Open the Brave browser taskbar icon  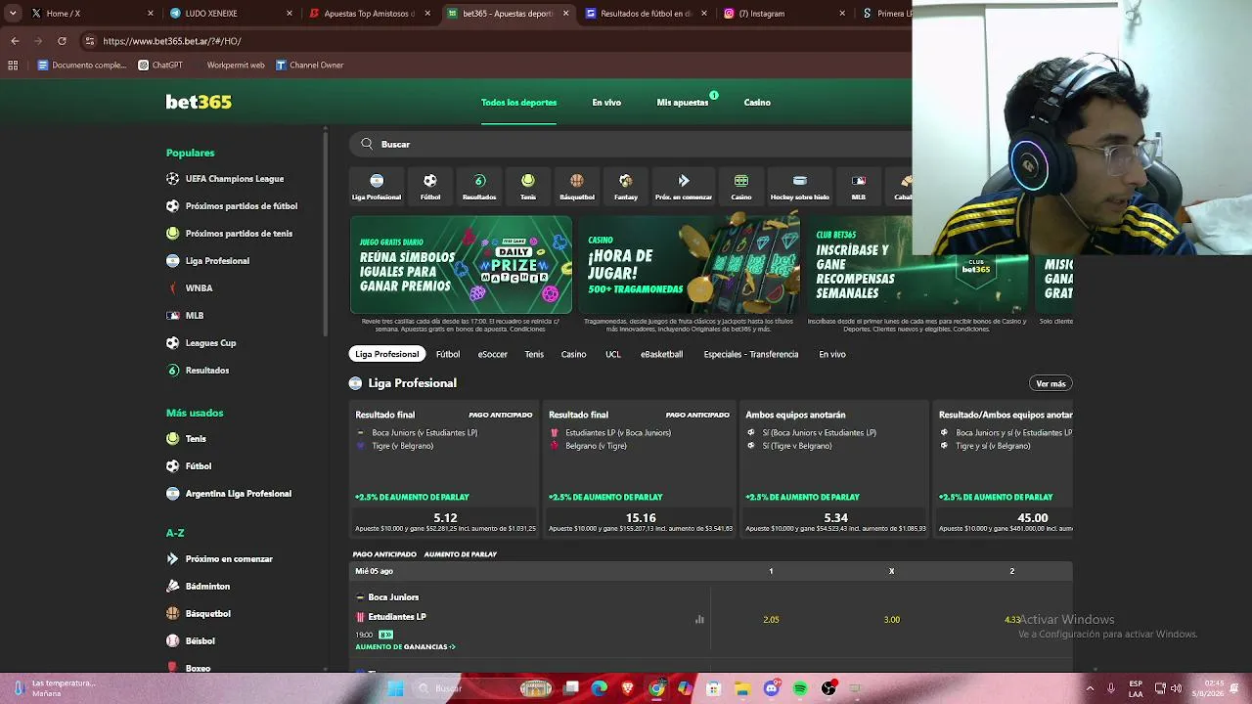click(628, 688)
